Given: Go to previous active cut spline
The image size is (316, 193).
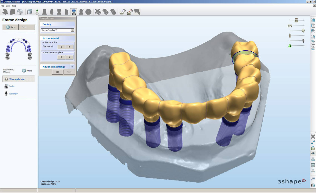Looking at the screenshot, I should 61,47.
